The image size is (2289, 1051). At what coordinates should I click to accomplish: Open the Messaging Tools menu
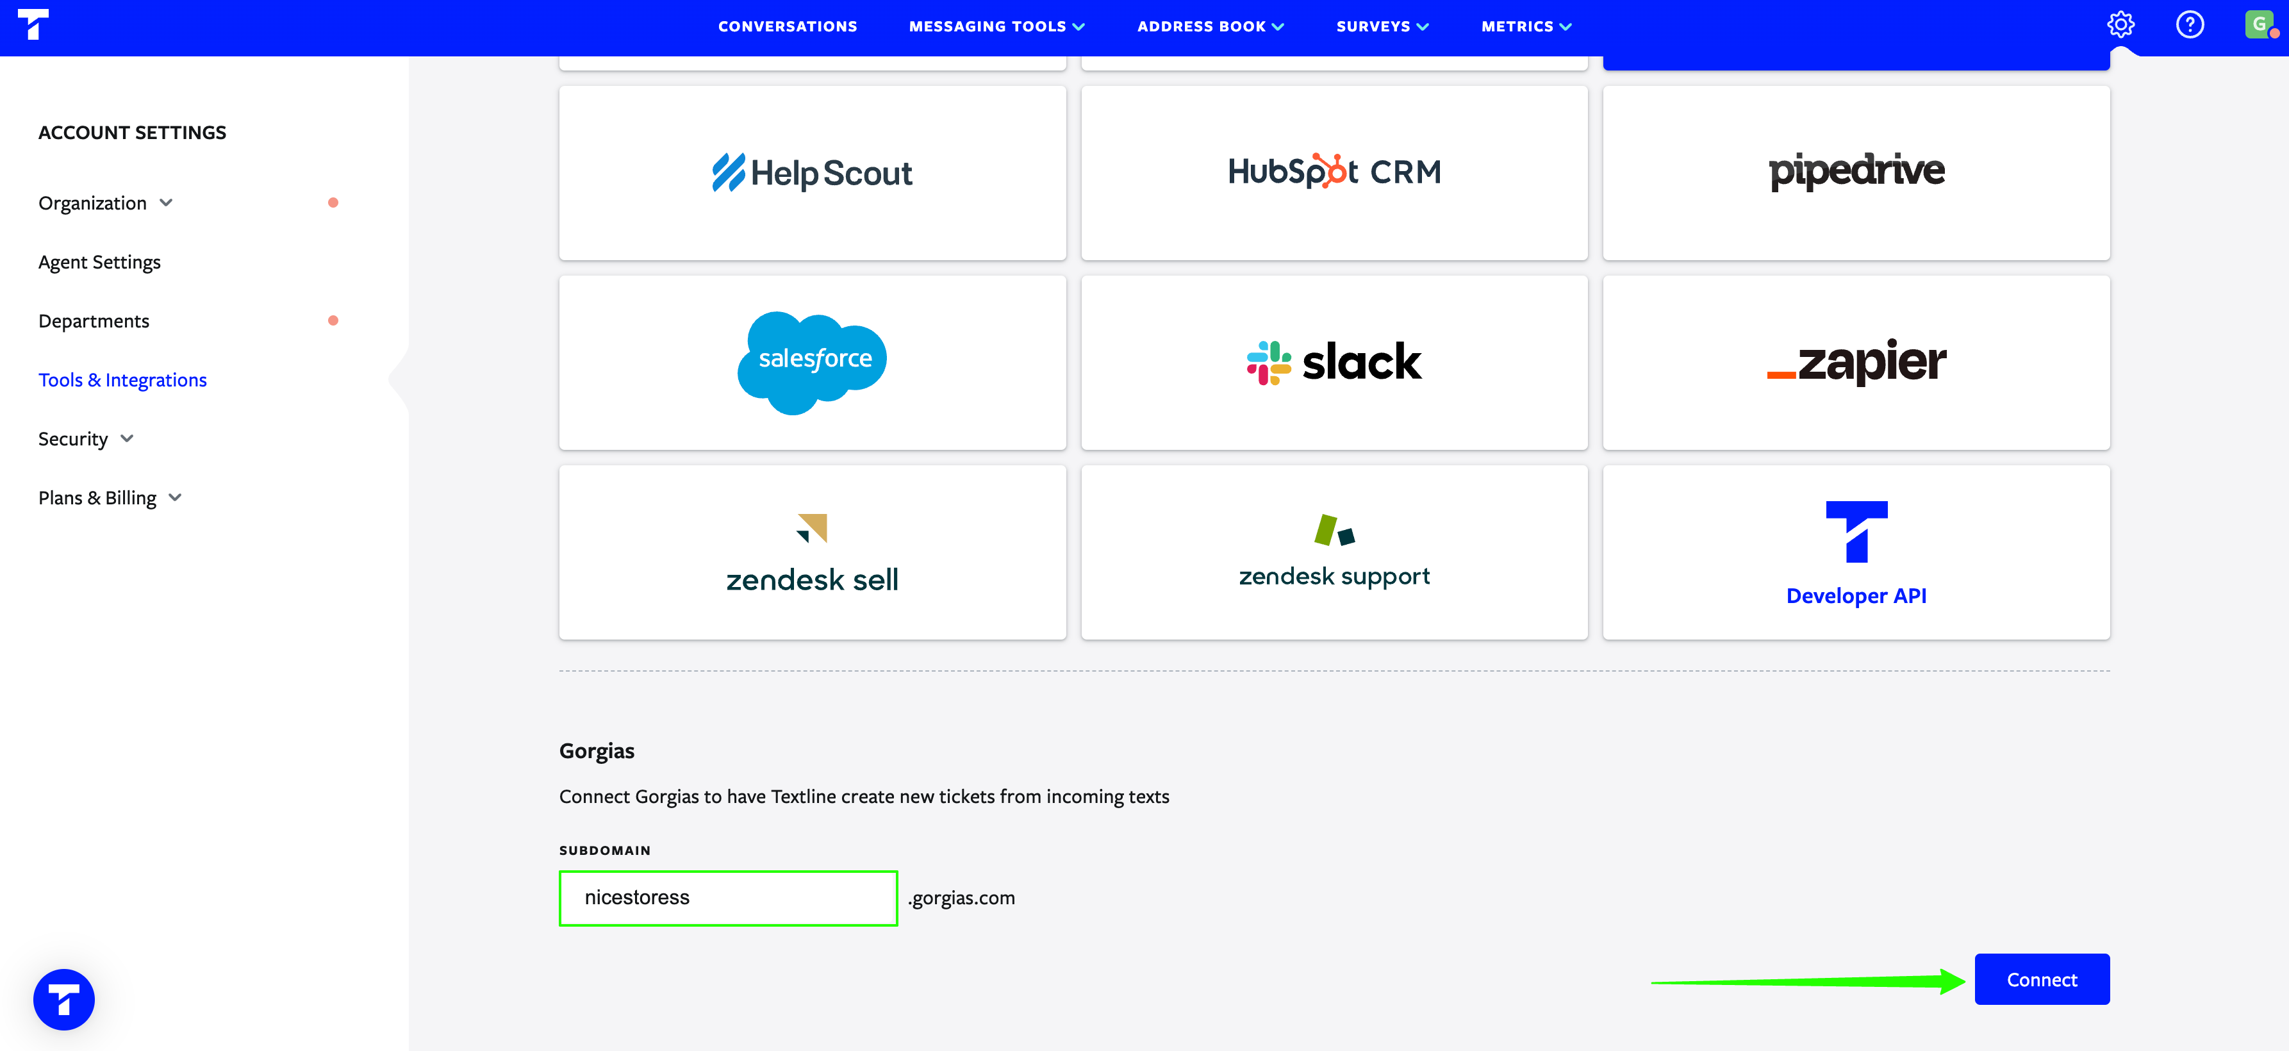click(996, 27)
